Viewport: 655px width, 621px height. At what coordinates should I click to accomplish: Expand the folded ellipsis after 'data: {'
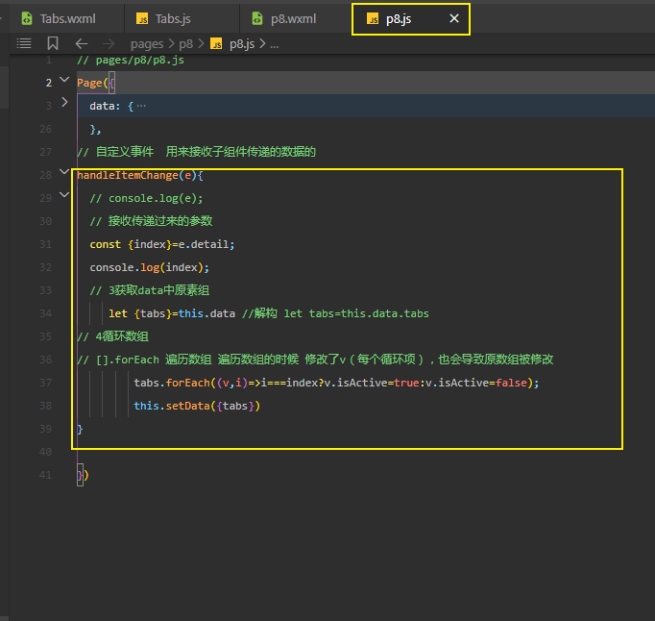[141, 106]
